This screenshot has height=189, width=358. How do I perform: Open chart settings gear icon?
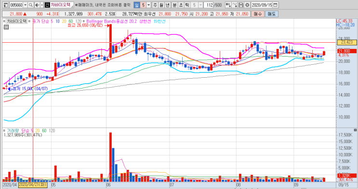(x=247, y=5)
